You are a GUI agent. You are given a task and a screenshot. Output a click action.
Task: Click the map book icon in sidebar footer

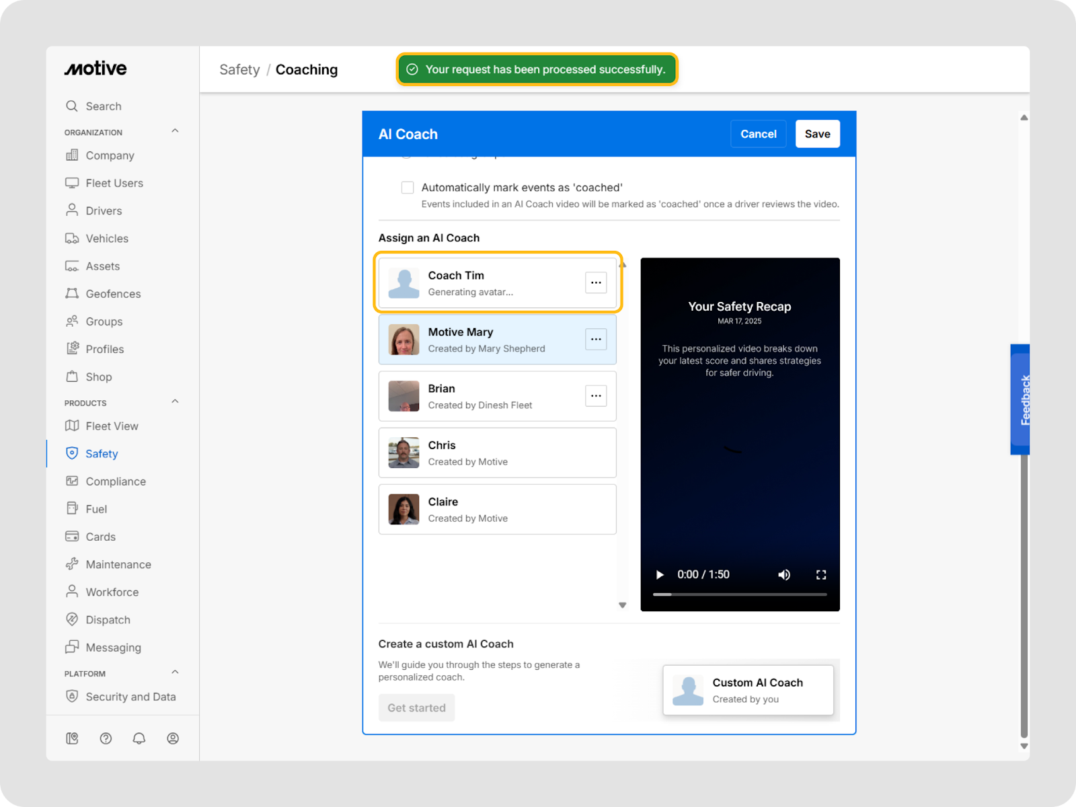pyautogui.click(x=72, y=738)
